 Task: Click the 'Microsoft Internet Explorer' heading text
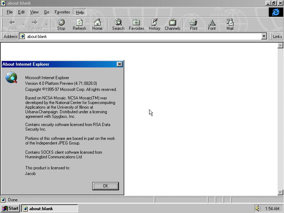tap(47, 78)
